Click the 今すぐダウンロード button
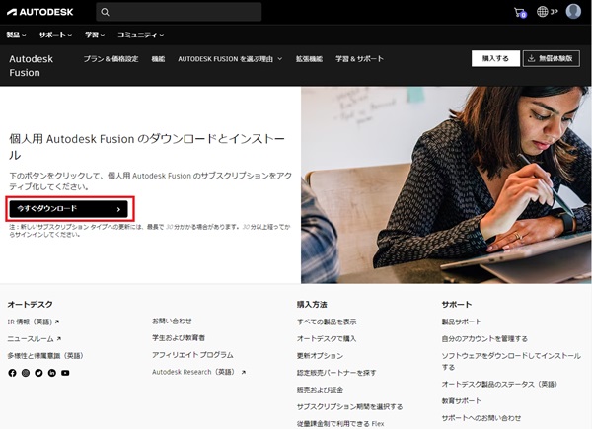 (69, 209)
